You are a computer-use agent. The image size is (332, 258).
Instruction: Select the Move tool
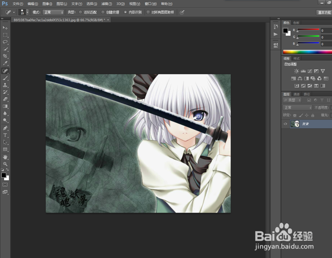5,28
